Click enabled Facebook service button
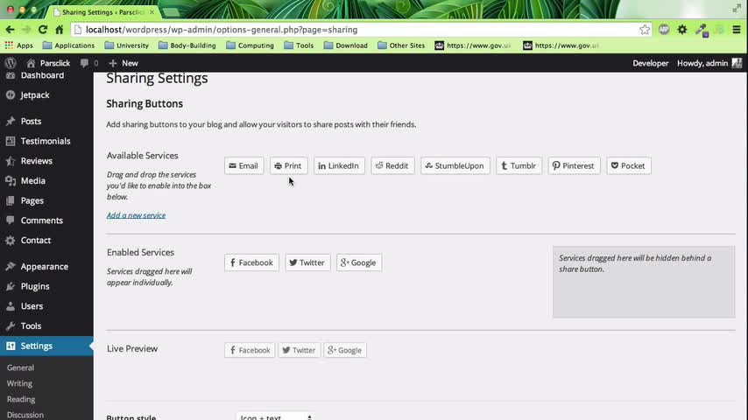The width and height of the screenshot is (748, 420). (251, 262)
